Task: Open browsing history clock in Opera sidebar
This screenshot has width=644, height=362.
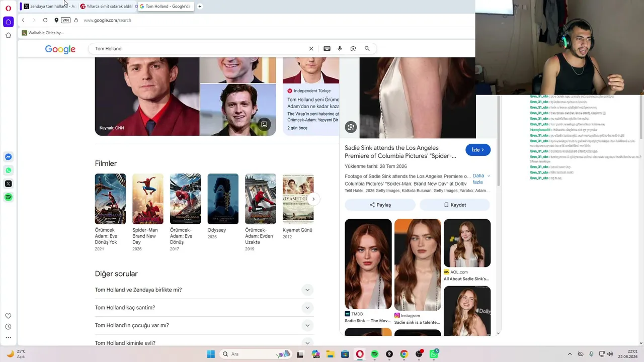Action: (8, 327)
